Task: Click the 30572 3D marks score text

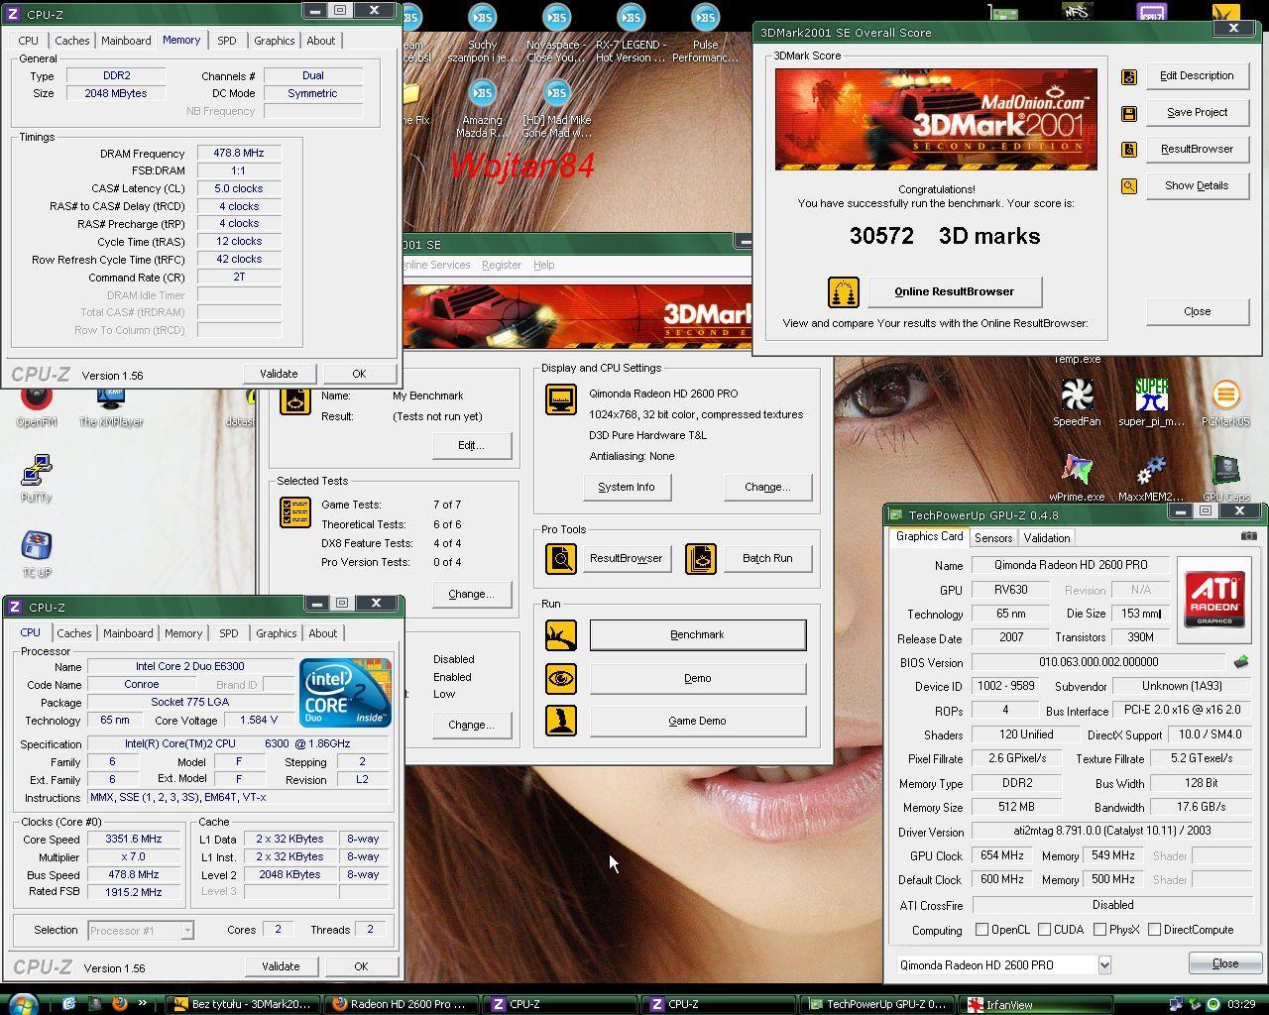Action: [x=944, y=236]
